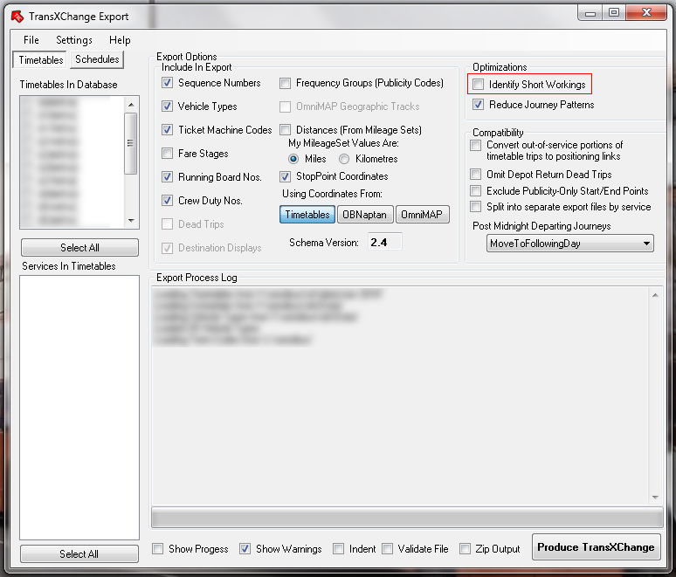Open the Help menu

coord(120,40)
